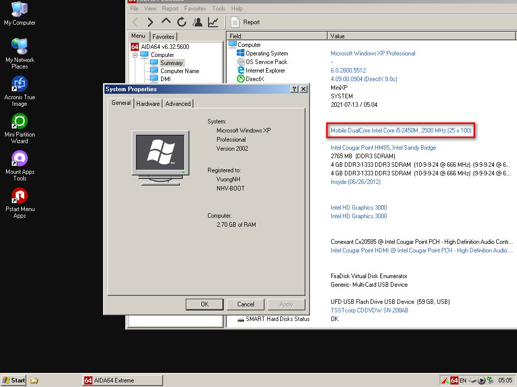
Task: Open Intel Core i5-2450M CPU link
Action: [x=401, y=131]
